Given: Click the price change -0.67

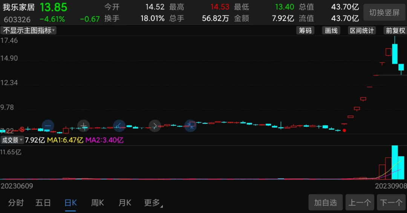Looking at the screenshot, I should pos(90,19).
